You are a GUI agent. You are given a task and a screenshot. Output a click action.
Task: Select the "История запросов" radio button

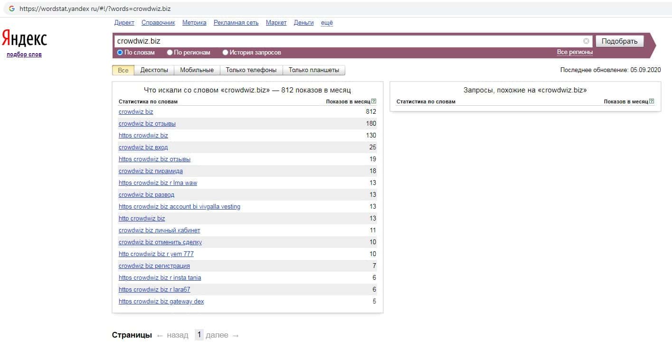226,53
